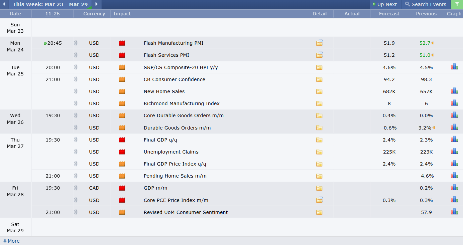Select Flash Services PMI event name
This screenshot has width=463, height=245.
point(166,55)
